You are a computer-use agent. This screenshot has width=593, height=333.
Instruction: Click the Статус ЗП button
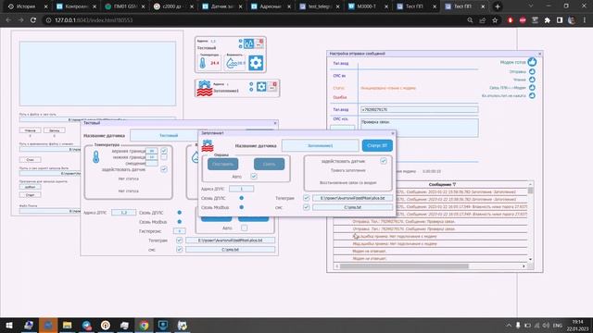coord(377,145)
